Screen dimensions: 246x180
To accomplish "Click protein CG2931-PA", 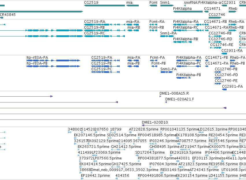I will pos(232,87).
